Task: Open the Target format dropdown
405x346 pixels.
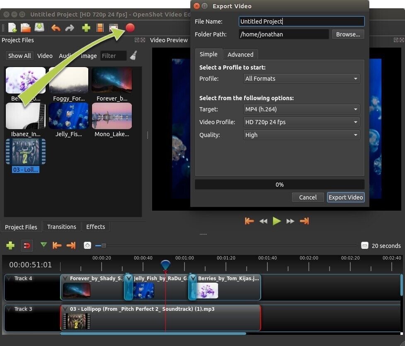Action: [301, 109]
